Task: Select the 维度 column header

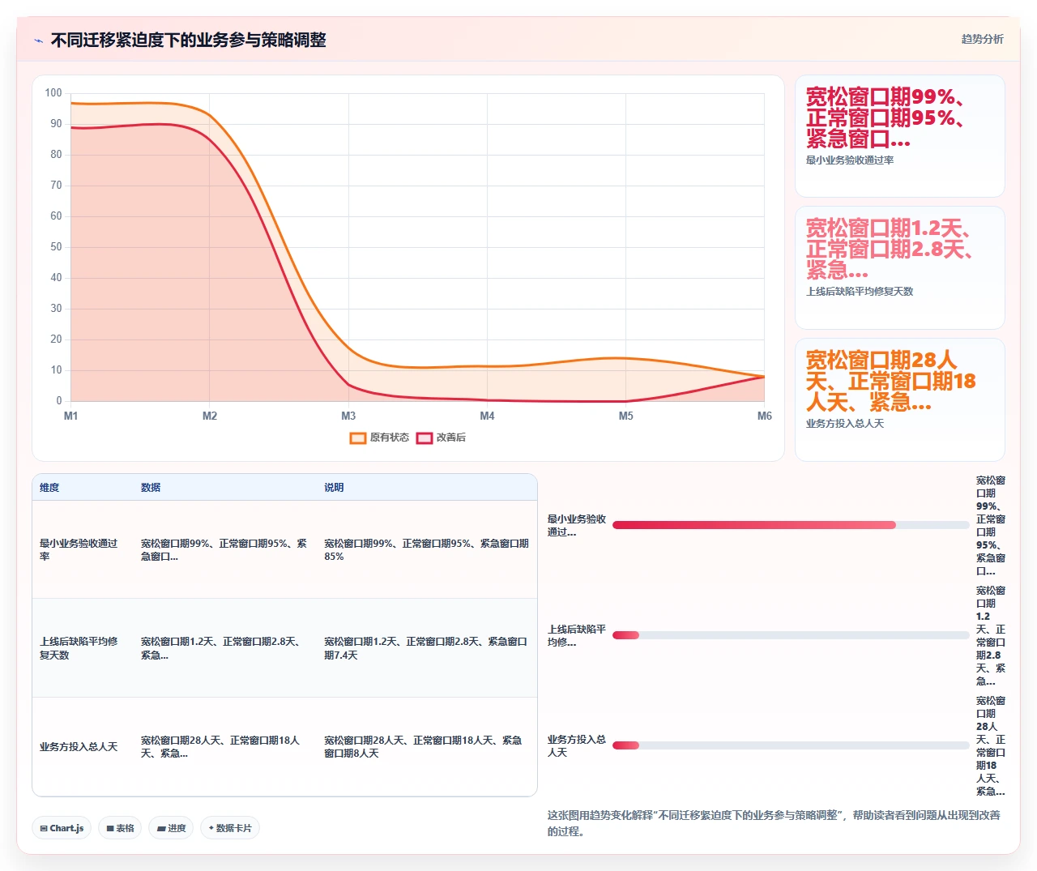Action: coord(49,488)
